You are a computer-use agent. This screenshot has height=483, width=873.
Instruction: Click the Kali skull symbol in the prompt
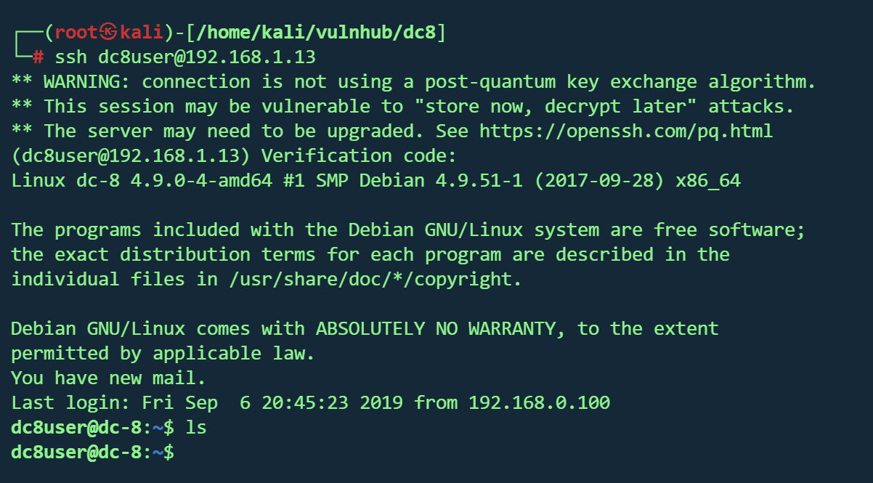[x=109, y=33]
